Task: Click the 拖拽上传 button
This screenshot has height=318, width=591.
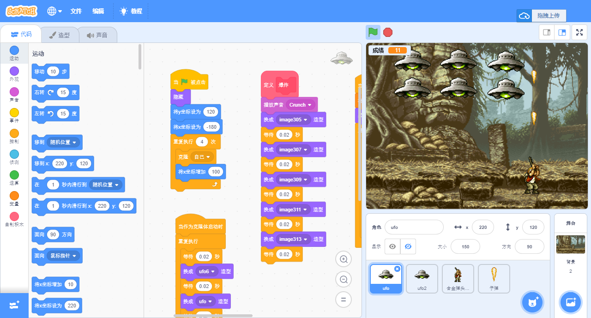Action: pyautogui.click(x=549, y=16)
